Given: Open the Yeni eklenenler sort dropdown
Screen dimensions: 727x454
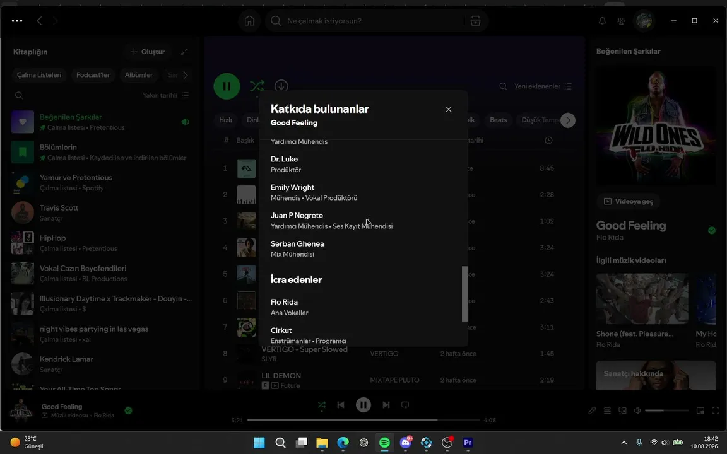Looking at the screenshot, I should pyautogui.click(x=543, y=86).
